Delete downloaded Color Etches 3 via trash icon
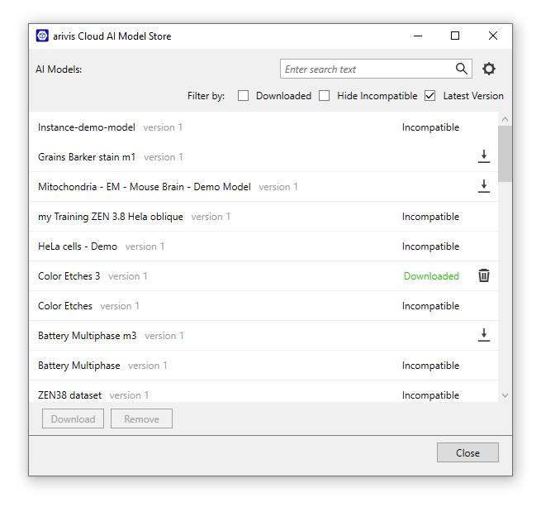This screenshot has width=541, height=507. point(484,276)
